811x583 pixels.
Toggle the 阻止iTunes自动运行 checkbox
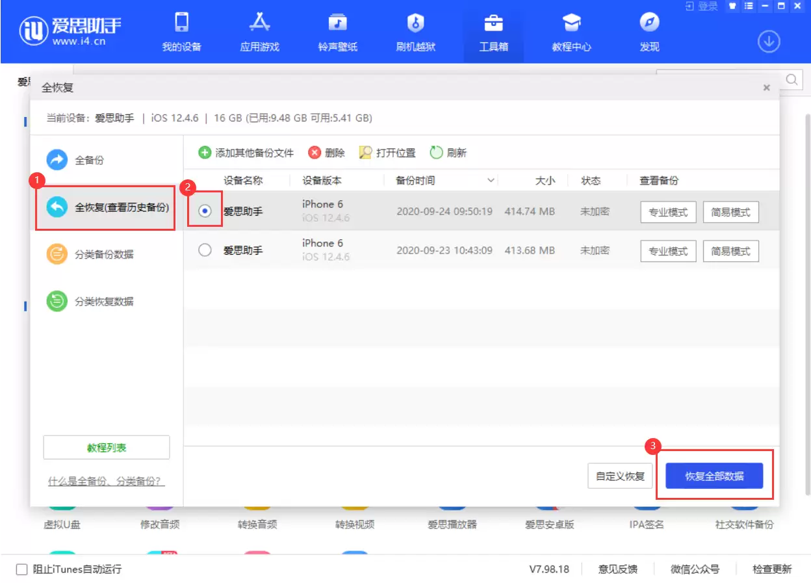pos(22,569)
